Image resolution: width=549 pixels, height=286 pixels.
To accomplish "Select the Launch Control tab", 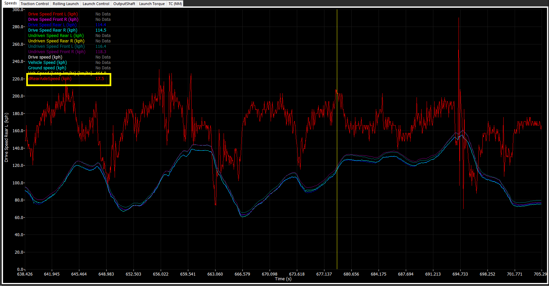I will pyautogui.click(x=96, y=4).
